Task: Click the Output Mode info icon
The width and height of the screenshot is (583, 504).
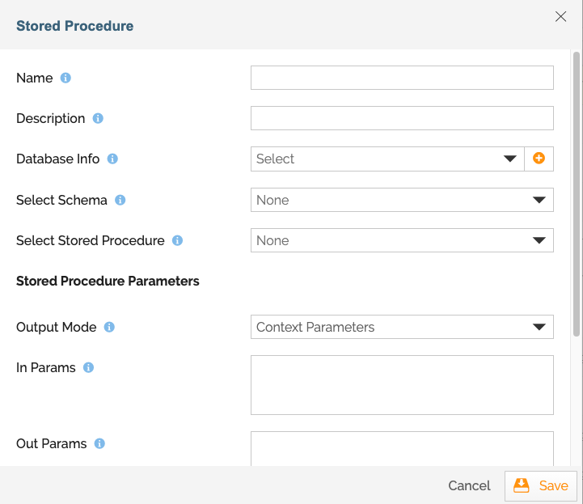Action: point(109,328)
